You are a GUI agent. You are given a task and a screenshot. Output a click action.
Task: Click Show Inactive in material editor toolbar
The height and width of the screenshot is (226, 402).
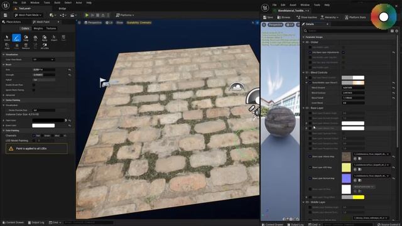coord(307,17)
